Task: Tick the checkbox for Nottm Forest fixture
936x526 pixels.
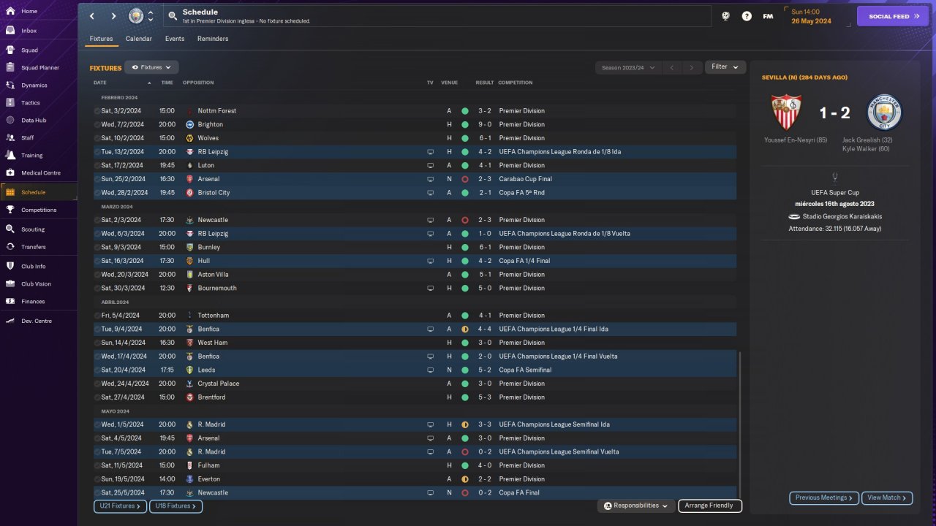Action: coord(97,111)
